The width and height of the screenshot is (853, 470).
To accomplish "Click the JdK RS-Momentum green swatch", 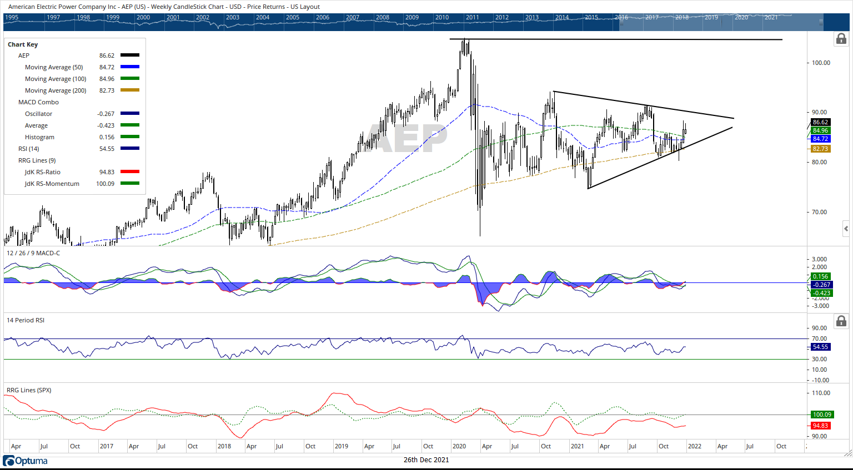I will [130, 184].
